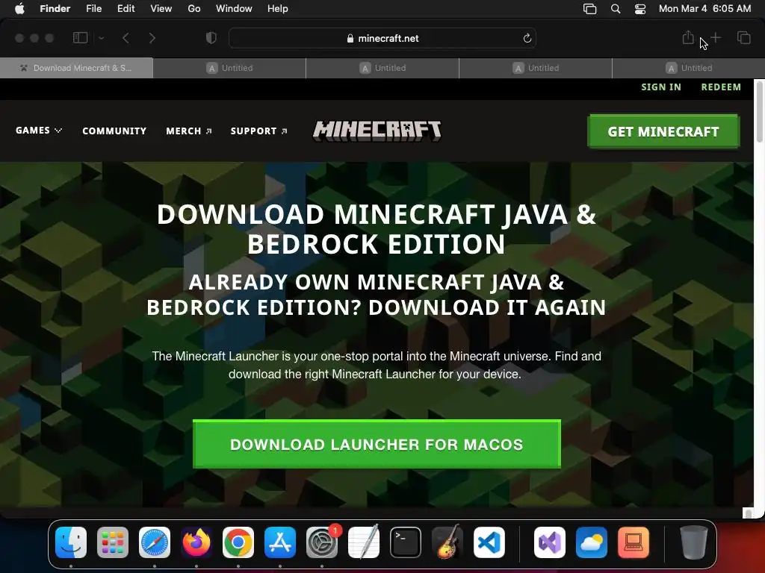Open the View menu

coord(161,9)
